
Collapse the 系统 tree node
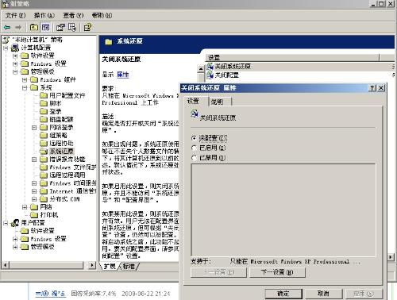pos(25,87)
